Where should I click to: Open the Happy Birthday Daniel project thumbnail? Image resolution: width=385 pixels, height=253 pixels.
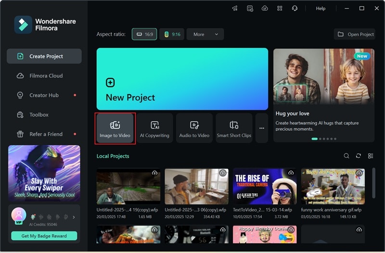click(265, 234)
